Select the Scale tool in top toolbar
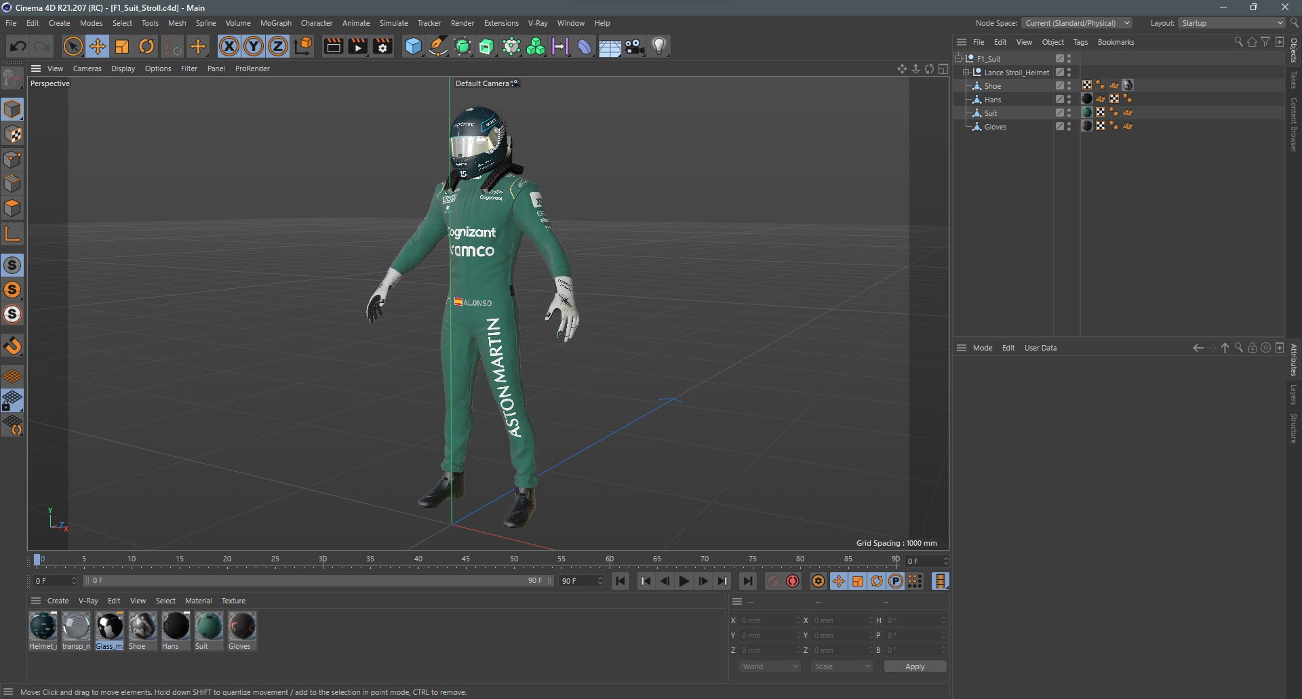 [122, 46]
